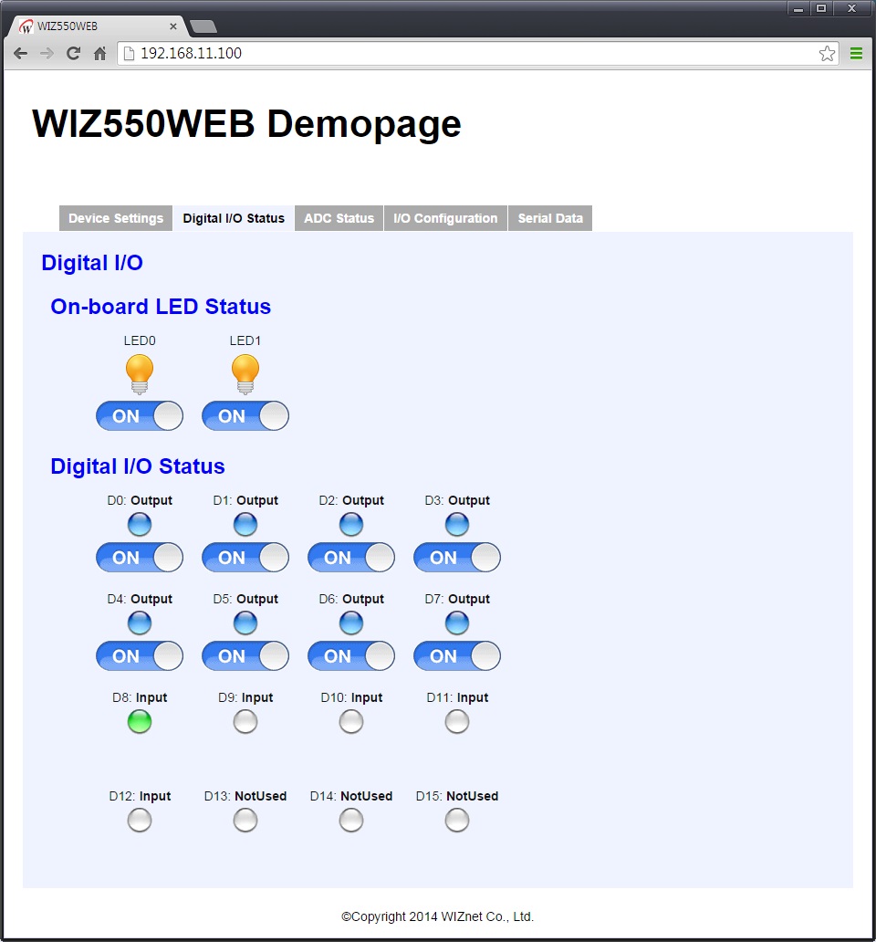Click the D8: Input label
The height and width of the screenshot is (942, 876).
point(140,697)
